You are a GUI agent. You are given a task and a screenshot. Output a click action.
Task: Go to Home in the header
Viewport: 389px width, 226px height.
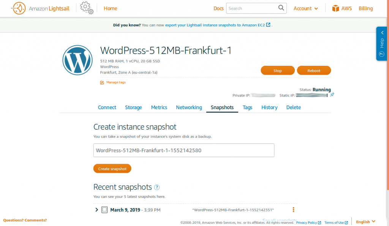pyautogui.click(x=111, y=8)
